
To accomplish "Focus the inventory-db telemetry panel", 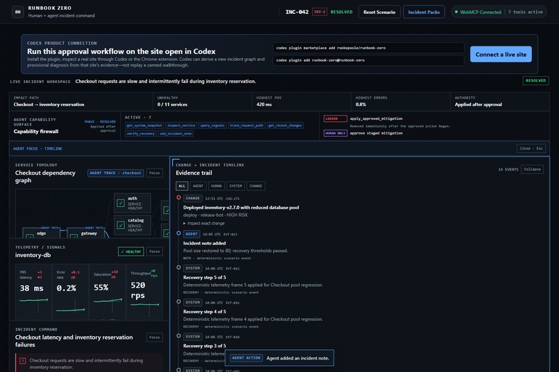I will (155, 251).
